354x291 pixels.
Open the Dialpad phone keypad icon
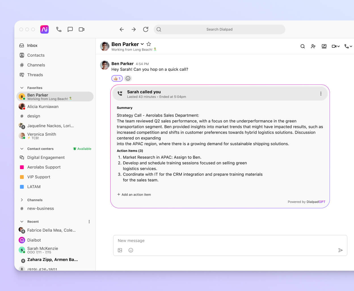click(x=59, y=29)
